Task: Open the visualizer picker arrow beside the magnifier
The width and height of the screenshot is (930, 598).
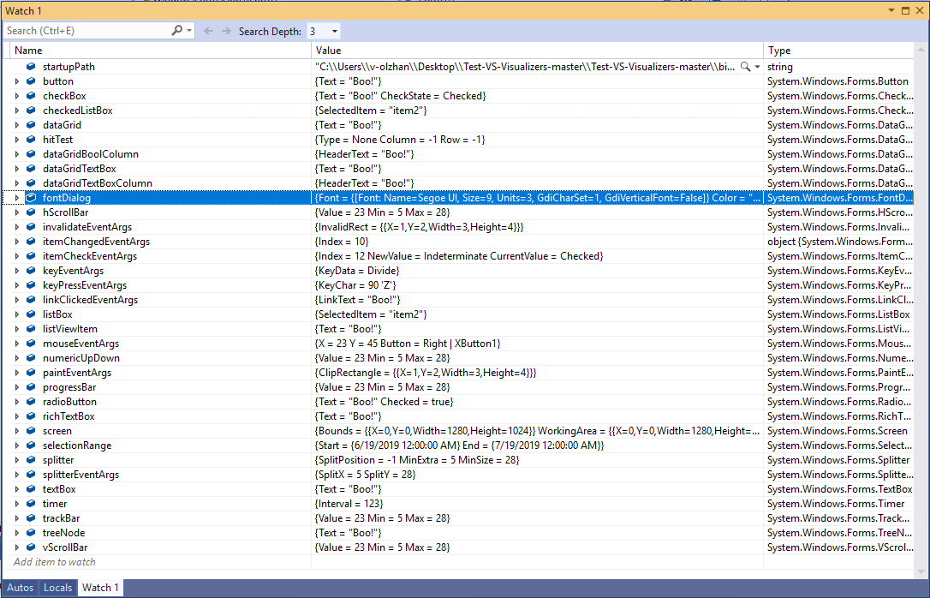Action: pyautogui.click(x=757, y=67)
